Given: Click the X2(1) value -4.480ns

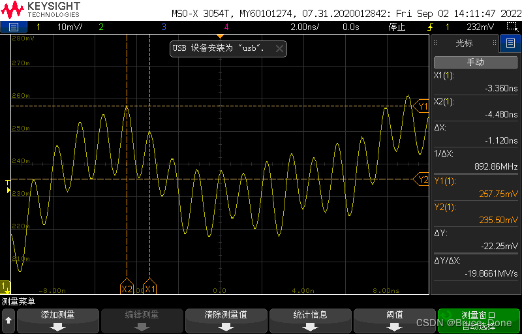Looking at the screenshot, I should (x=501, y=114).
